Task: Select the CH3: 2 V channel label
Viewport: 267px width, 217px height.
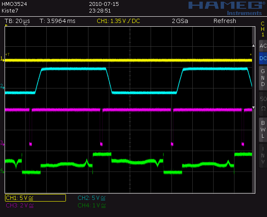Action: (x=20, y=205)
